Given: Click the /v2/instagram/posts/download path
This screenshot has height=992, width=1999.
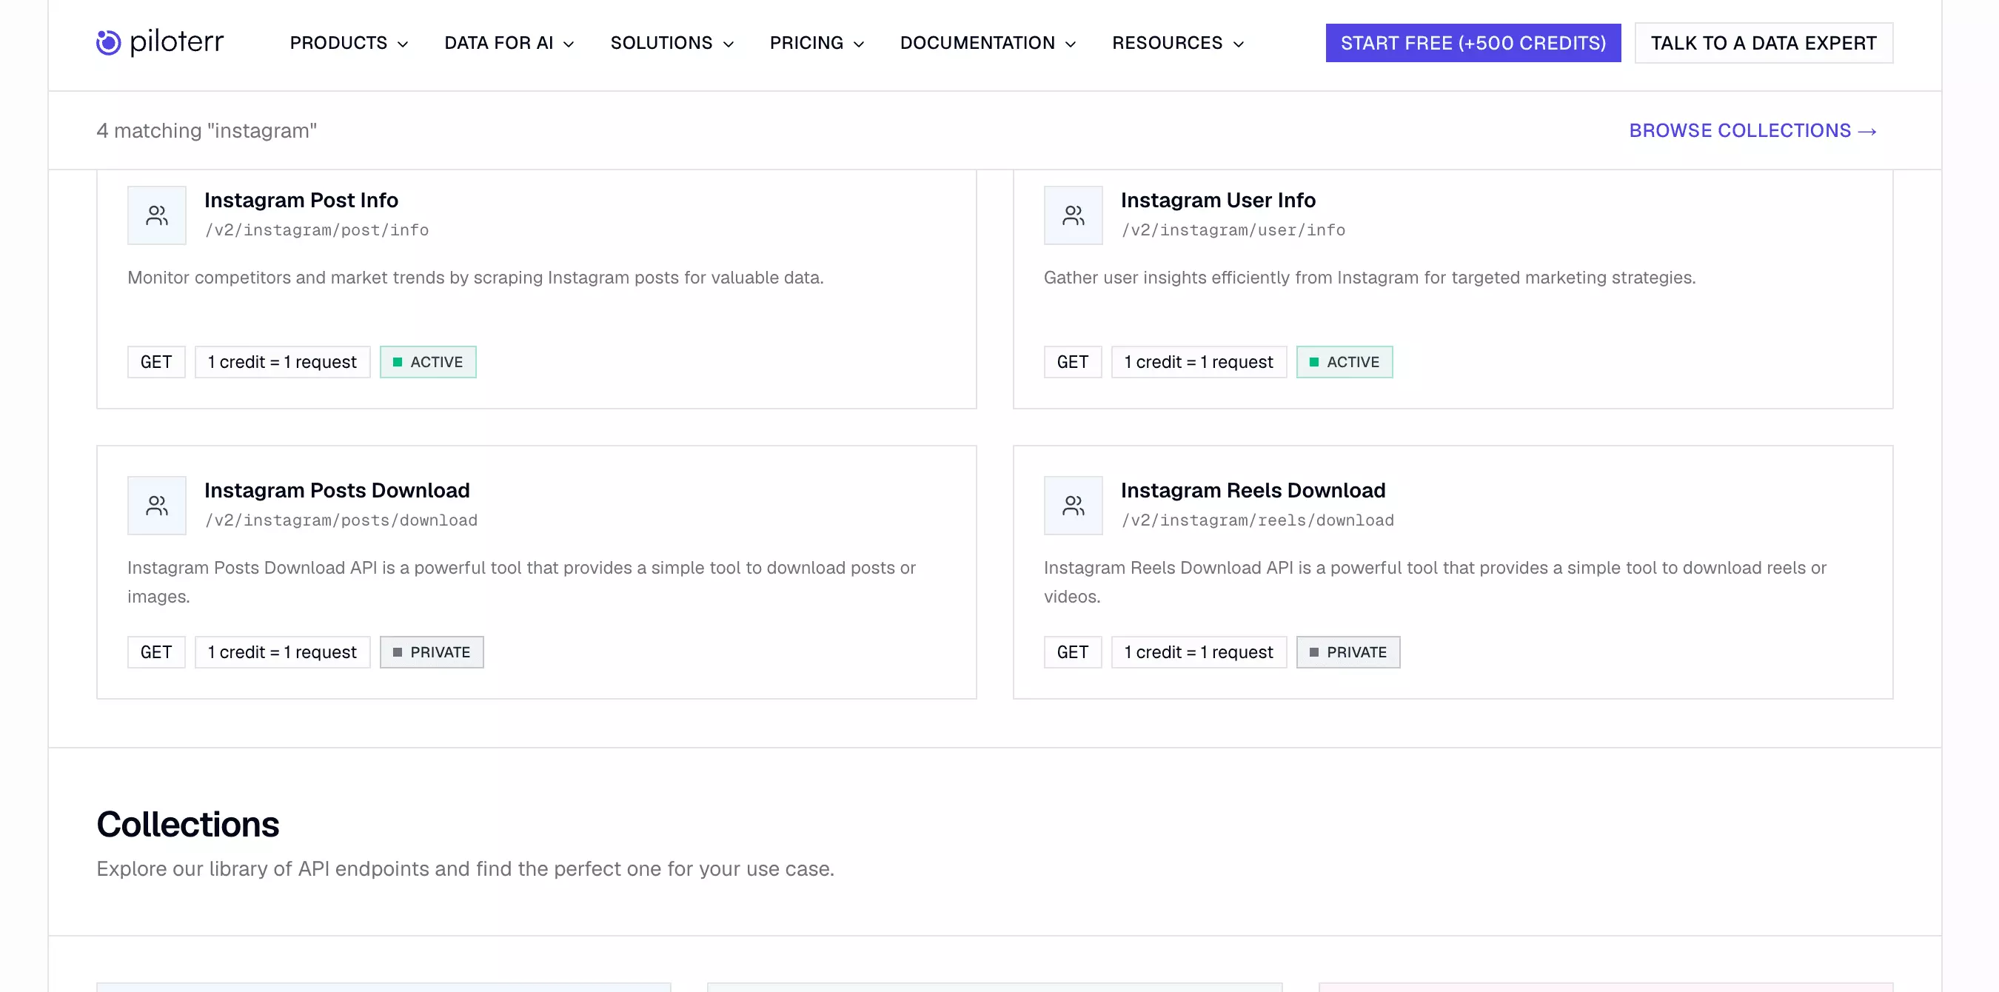Looking at the screenshot, I should coord(341,521).
